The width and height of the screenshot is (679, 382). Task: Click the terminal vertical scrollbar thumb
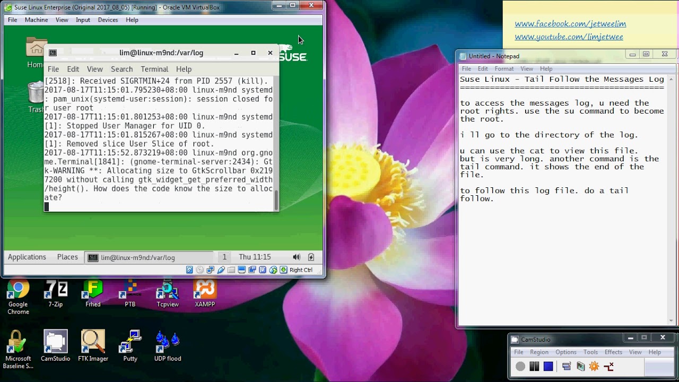(276, 199)
